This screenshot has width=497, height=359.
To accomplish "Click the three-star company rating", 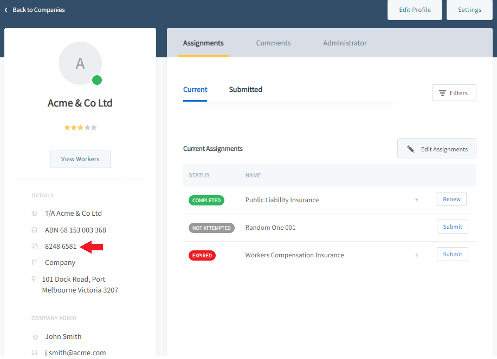I will tap(80, 128).
